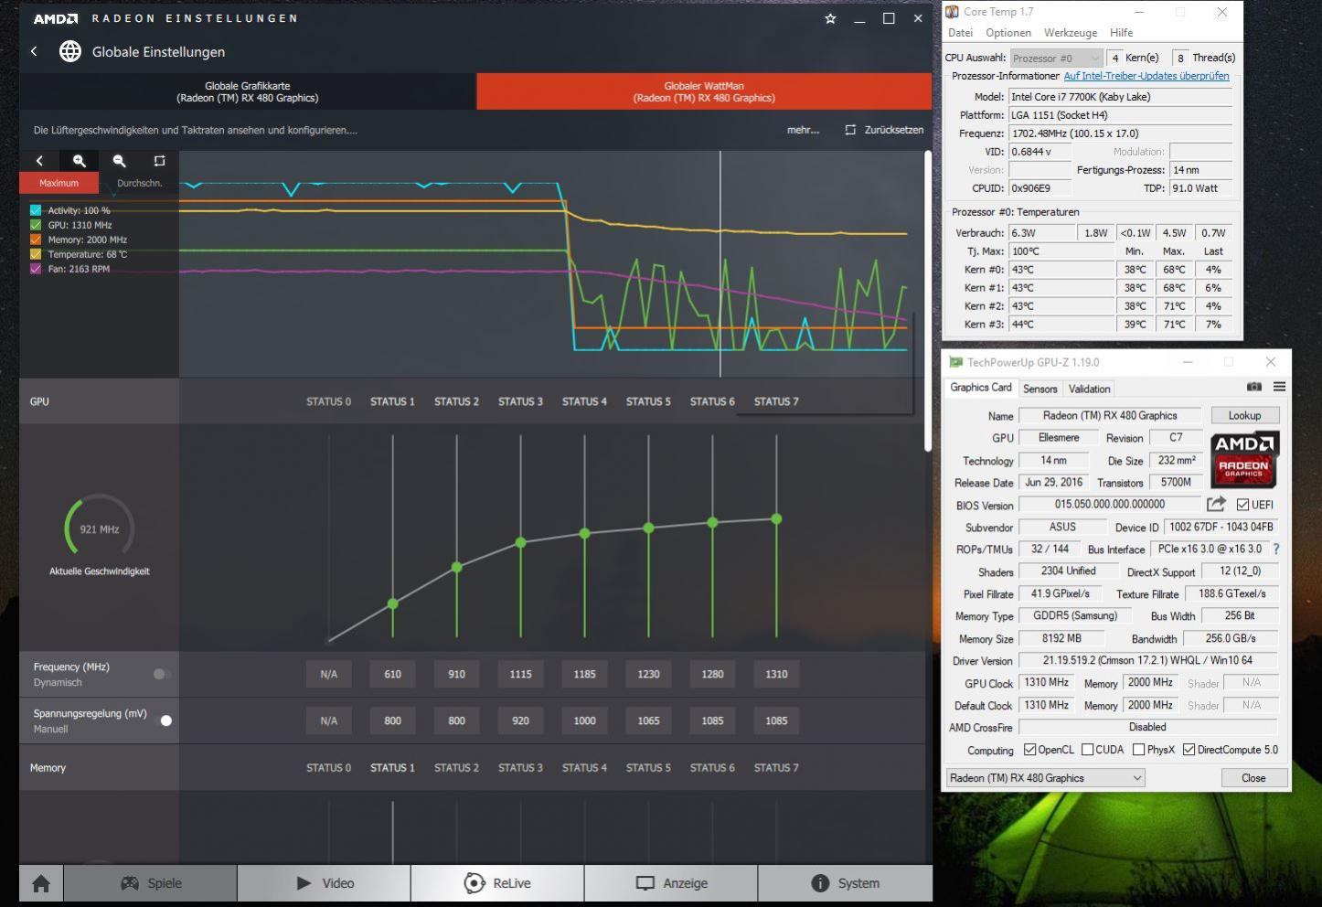Open the ReLive section
1322x907 pixels.
point(497,883)
